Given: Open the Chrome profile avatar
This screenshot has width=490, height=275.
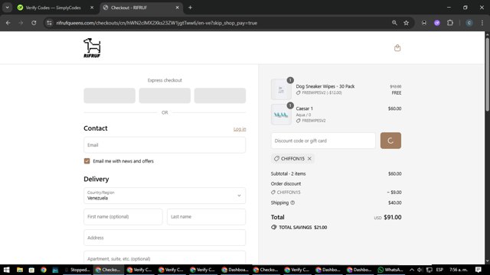Looking at the screenshot, I should 469,23.
